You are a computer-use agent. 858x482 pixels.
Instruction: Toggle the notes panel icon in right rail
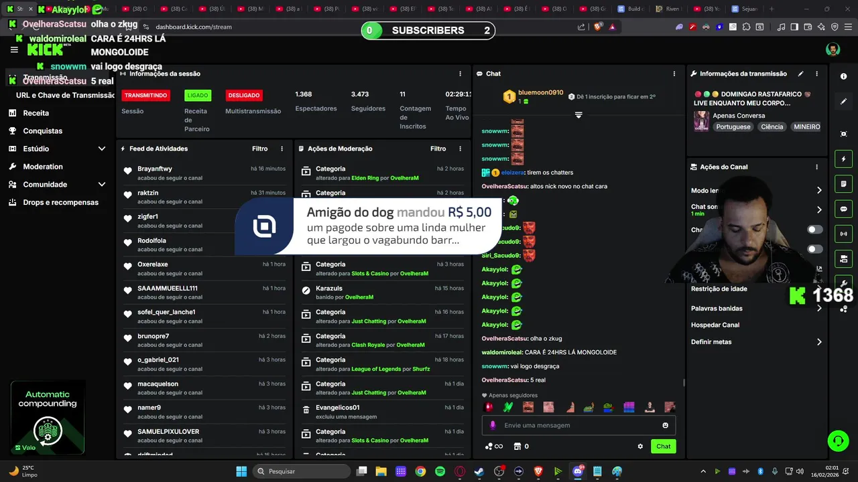[843, 184]
